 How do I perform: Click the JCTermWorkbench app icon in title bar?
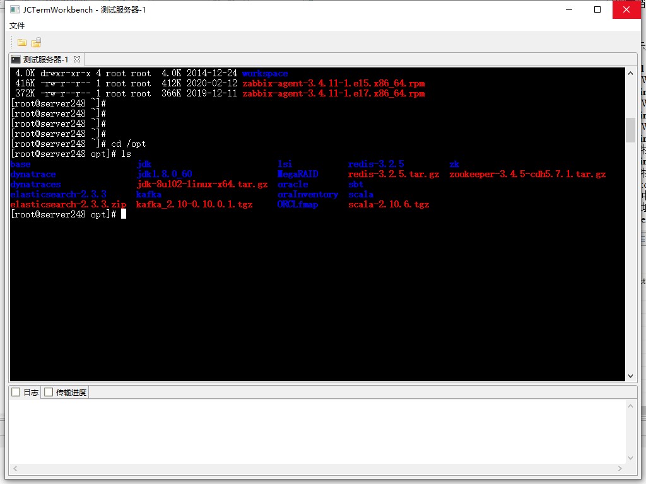tap(15, 9)
